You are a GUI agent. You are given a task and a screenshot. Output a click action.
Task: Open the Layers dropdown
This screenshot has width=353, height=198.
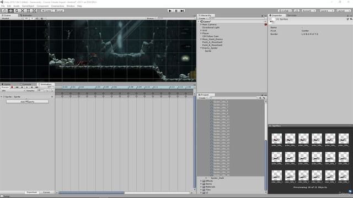(327, 11)
